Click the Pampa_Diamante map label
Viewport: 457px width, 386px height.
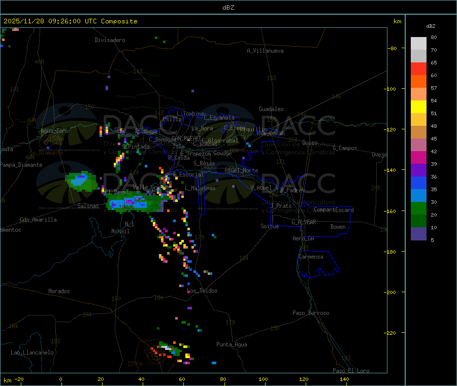tap(21, 165)
